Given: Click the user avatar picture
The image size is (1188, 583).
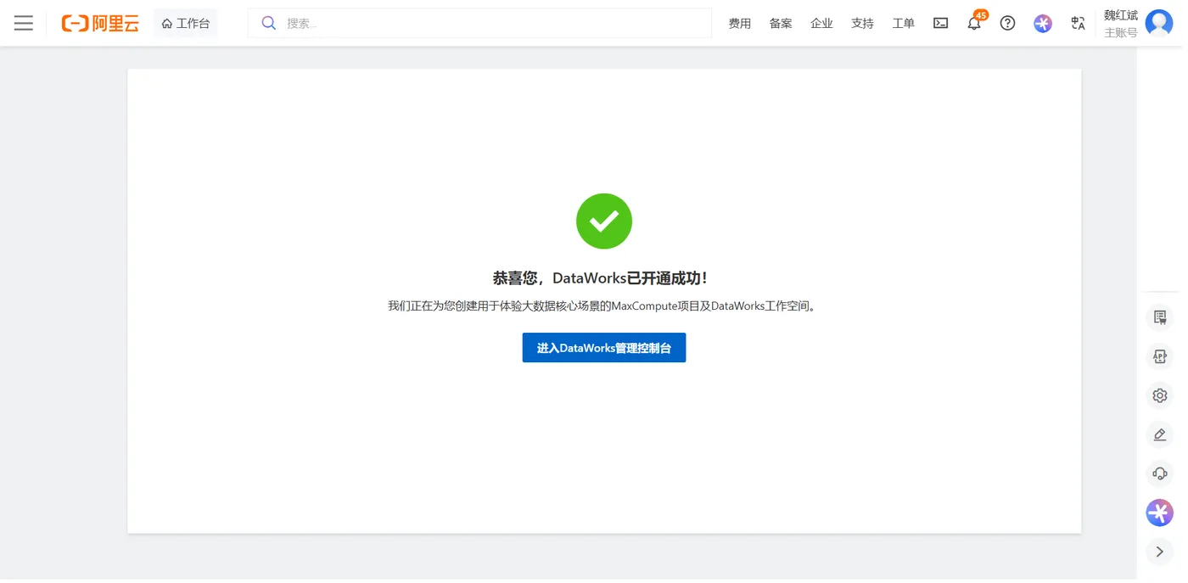Looking at the screenshot, I should [1159, 23].
